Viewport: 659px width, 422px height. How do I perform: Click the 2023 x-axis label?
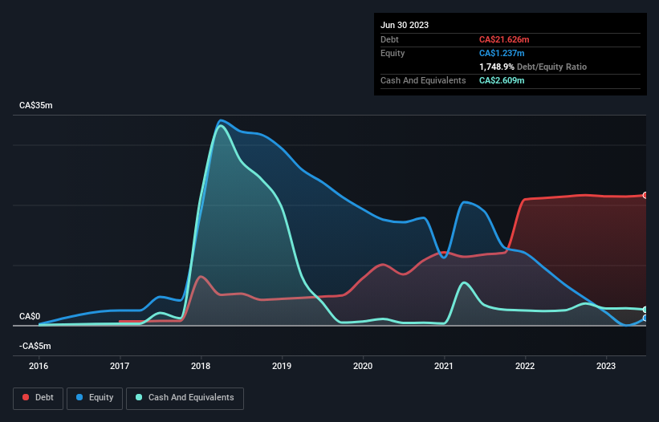tap(606, 366)
